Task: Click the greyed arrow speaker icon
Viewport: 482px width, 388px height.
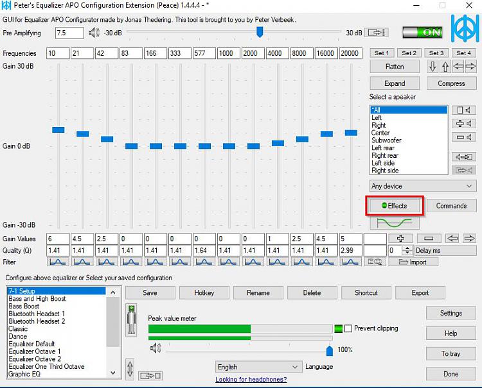Action: click(x=464, y=170)
